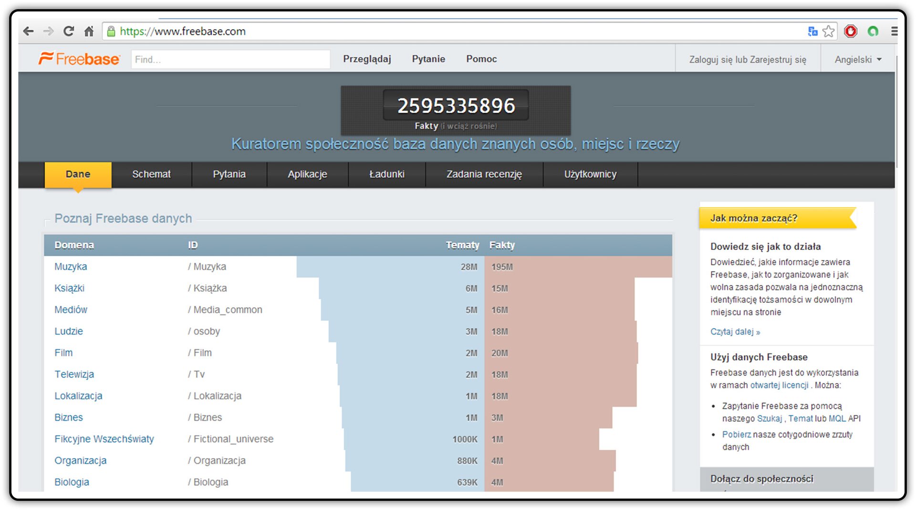Open the Pomoc menu item
The image size is (916, 510).
[481, 59]
